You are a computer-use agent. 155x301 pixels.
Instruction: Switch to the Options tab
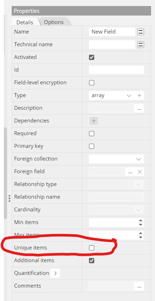pos(54,22)
